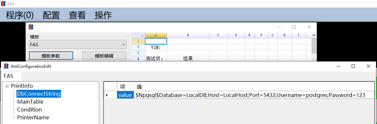Select row 2 header in spreadsheet

coord(138,47)
